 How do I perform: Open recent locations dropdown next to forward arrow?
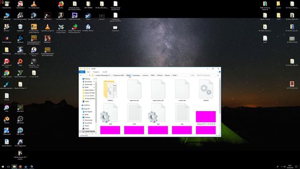[x=87, y=75]
